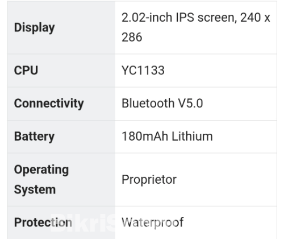Click the 240 x resolution text
Viewport: 284px width, 239px height.
tap(255, 18)
